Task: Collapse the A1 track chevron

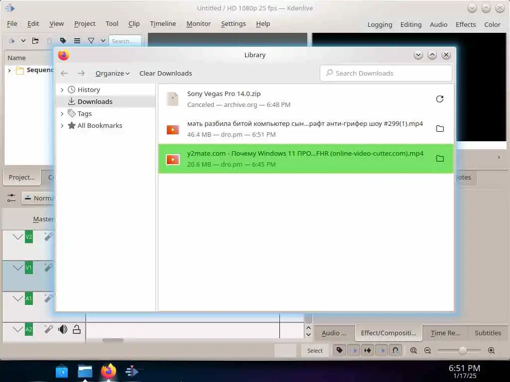Action: pos(17,298)
